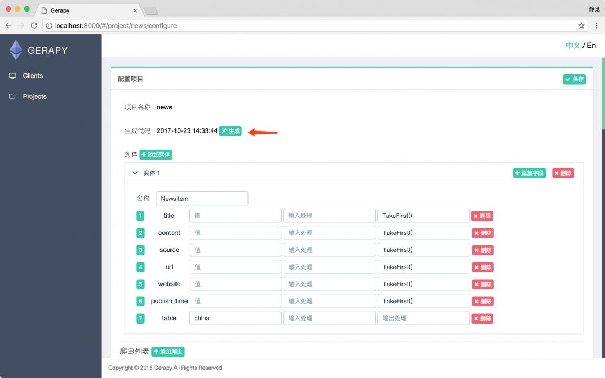Click the Gerapy logo icon
605x378 pixels.
coord(16,50)
